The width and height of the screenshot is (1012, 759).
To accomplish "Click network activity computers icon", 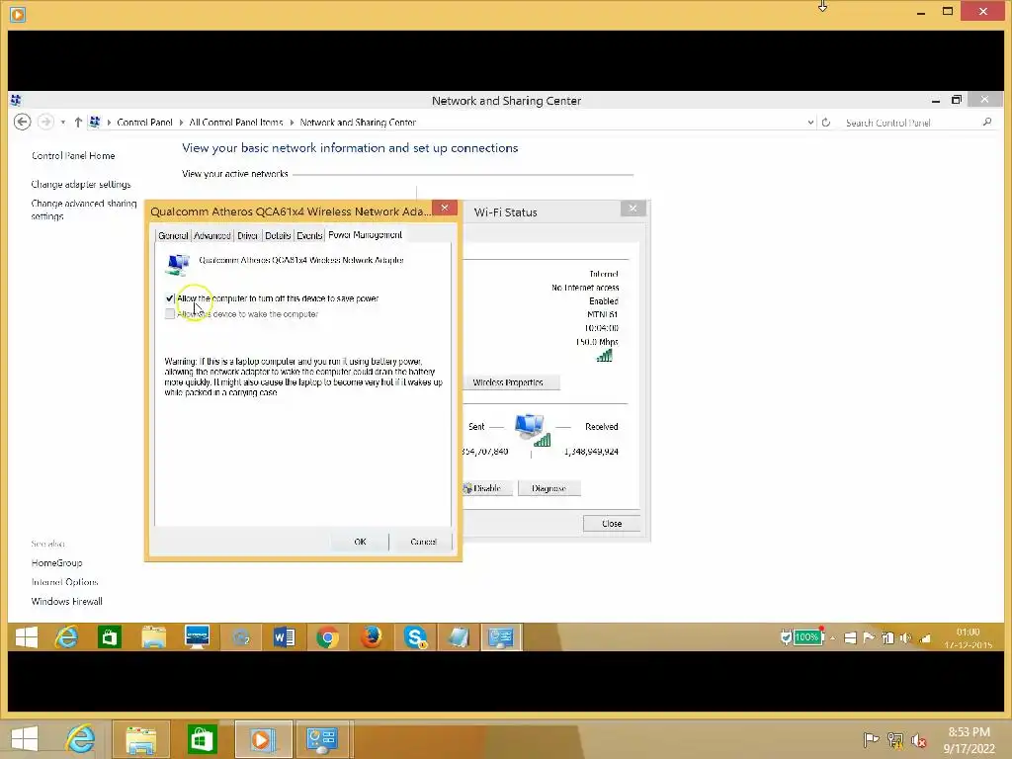I will (532, 430).
